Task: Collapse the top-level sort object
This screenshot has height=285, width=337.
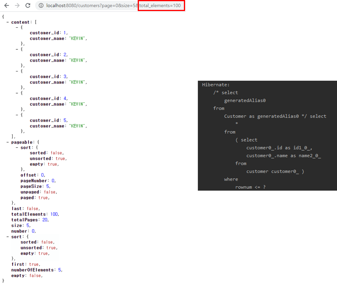Action: pos(7,237)
